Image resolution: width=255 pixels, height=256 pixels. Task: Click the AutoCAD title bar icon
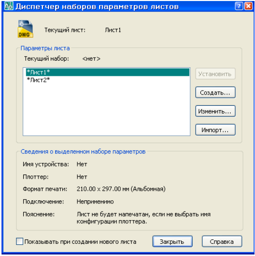click(x=9, y=6)
